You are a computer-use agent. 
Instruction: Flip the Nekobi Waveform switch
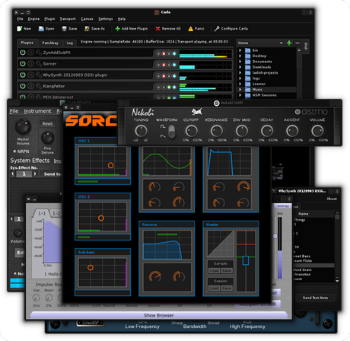(x=172, y=132)
